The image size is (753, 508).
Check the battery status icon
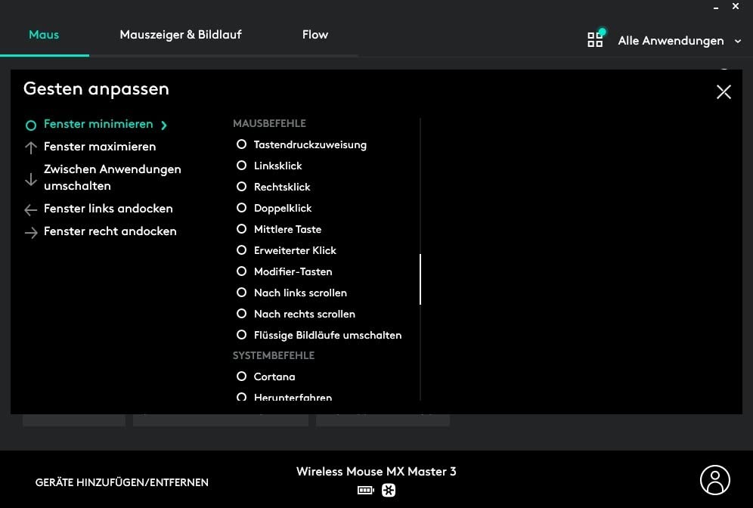pos(365,490)
